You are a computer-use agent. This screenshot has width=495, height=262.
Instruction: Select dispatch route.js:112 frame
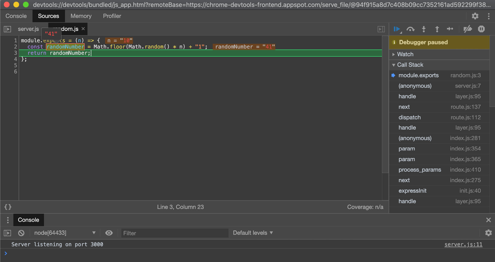(439, 118)
